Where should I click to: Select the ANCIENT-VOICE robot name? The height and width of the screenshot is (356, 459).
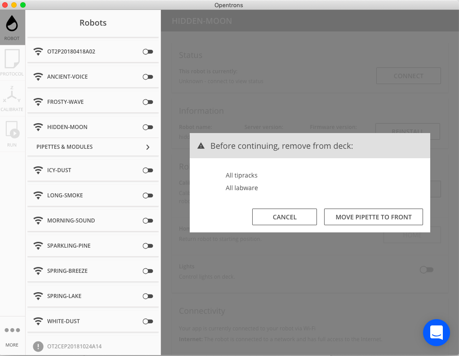[x=67, y=77]
